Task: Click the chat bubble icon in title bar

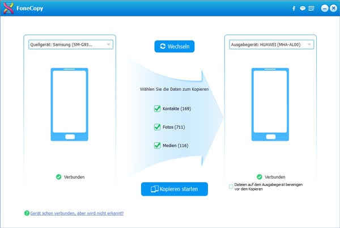Action: 303,9
